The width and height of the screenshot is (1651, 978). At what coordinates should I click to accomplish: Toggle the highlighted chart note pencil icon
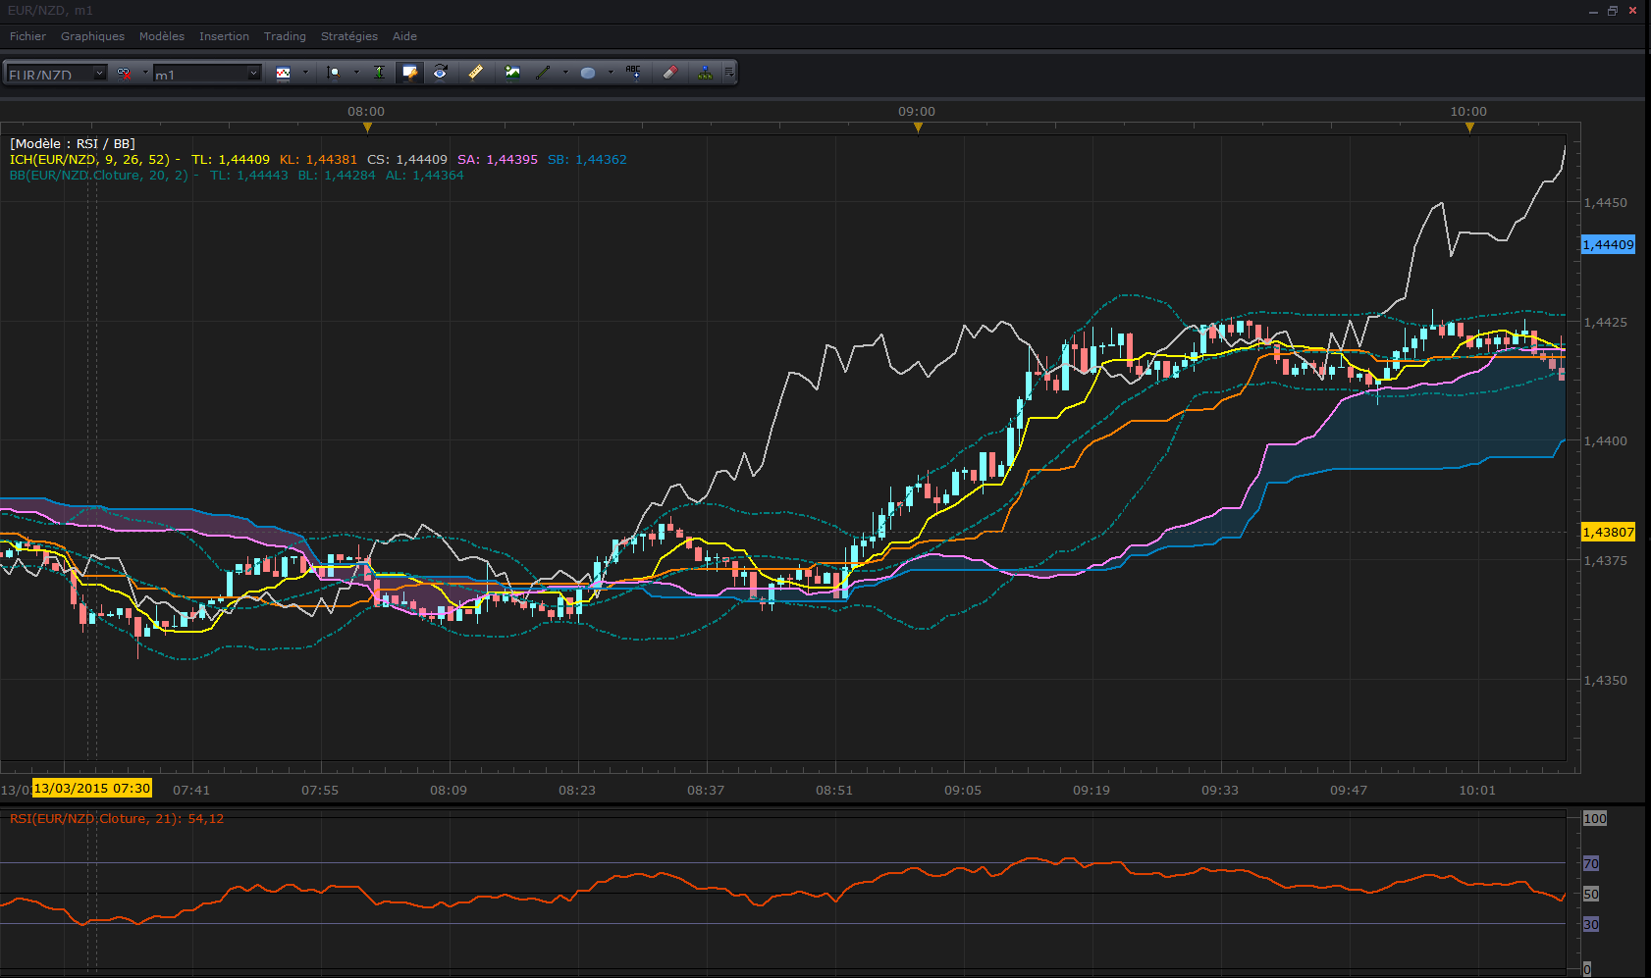click(409, 73)
